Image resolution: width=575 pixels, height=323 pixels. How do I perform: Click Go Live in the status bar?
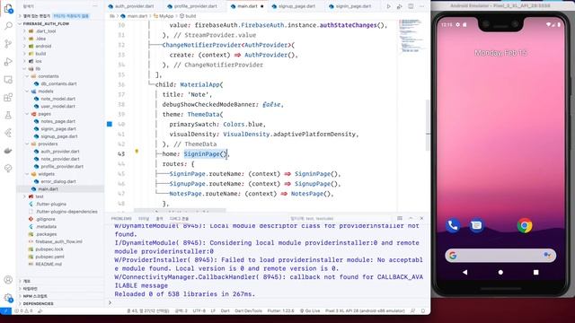pos(310,310)
